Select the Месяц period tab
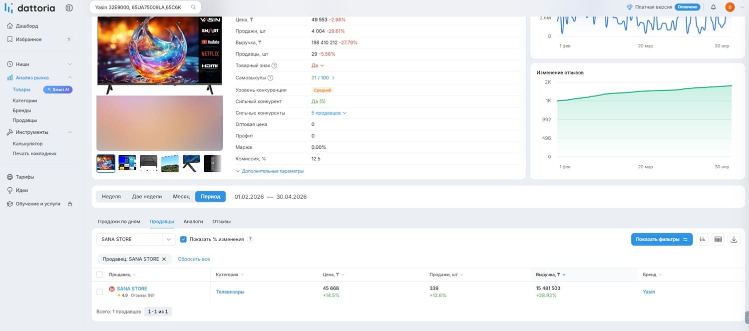Viewport: 749px width, 331px height. coord(181,196)
